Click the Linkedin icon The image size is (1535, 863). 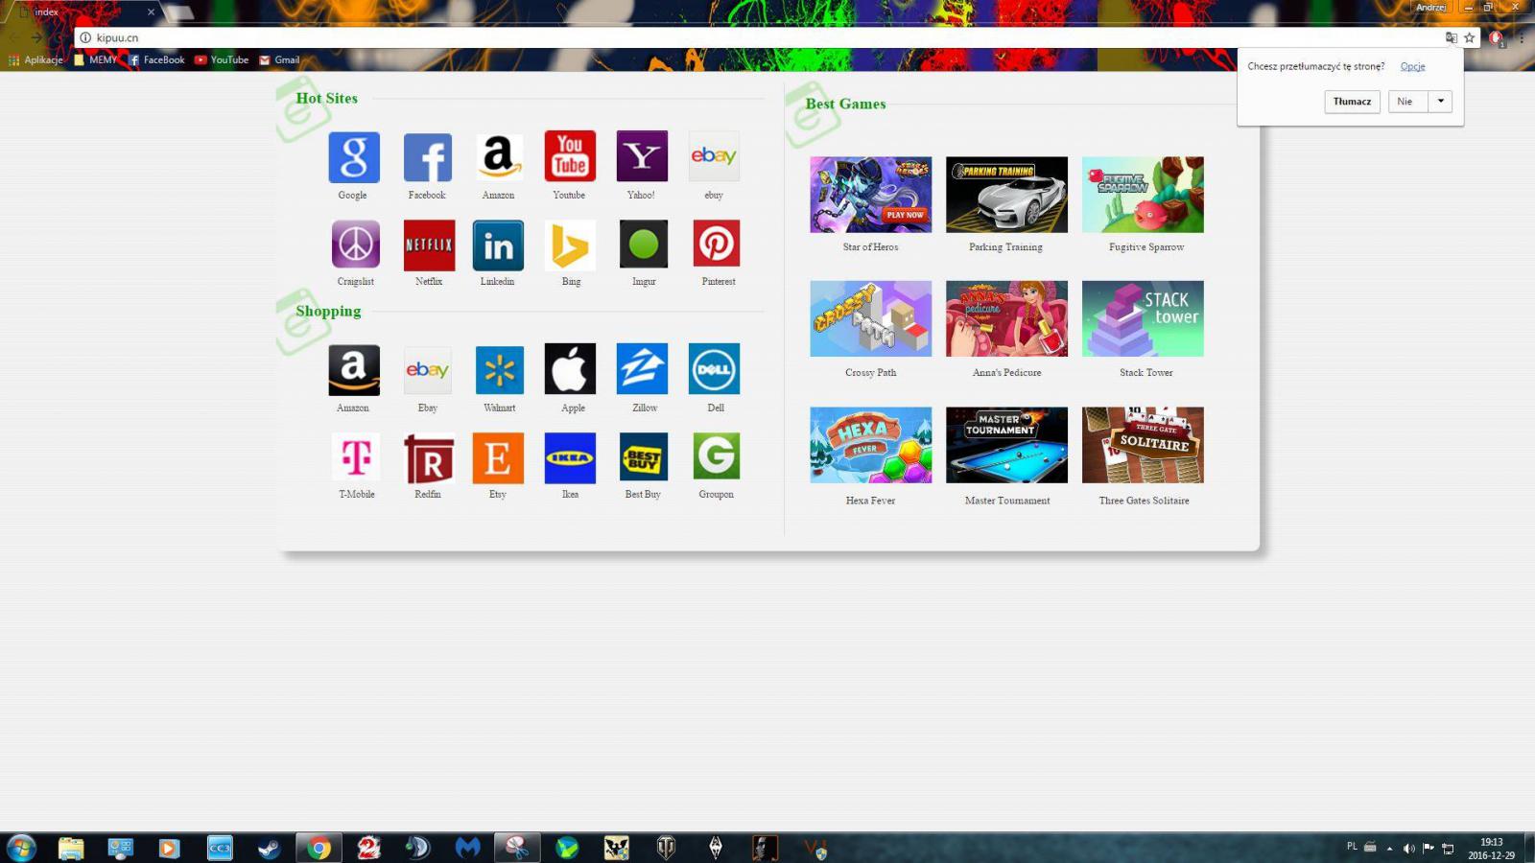coord(498,244)
